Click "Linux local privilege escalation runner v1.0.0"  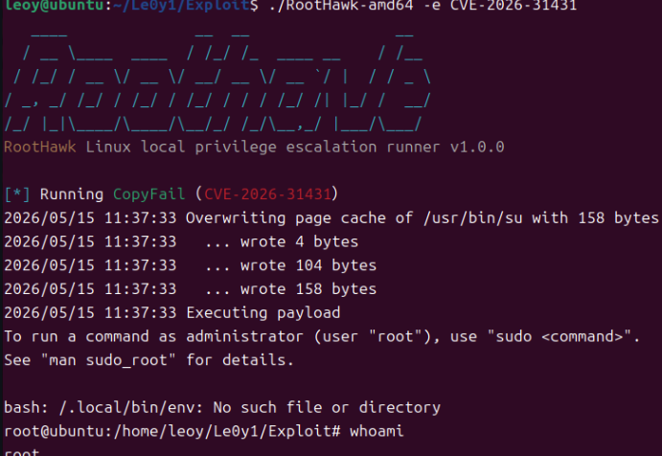tap(295, 147)
